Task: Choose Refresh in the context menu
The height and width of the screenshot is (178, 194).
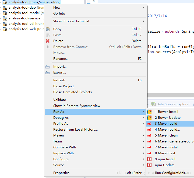Action: click(x=59, y=80)
